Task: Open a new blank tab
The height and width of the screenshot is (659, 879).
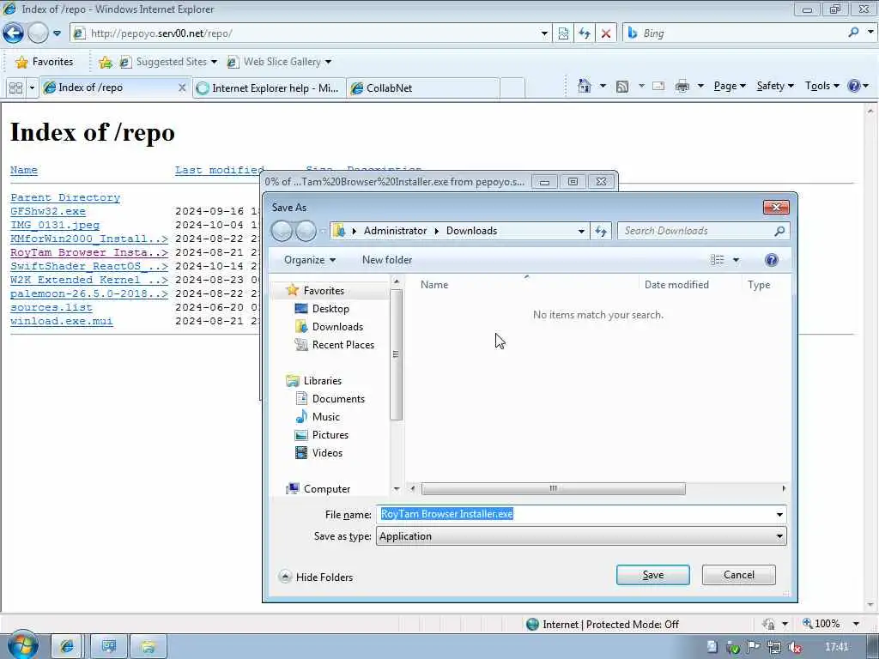Action: pos(512,88)
